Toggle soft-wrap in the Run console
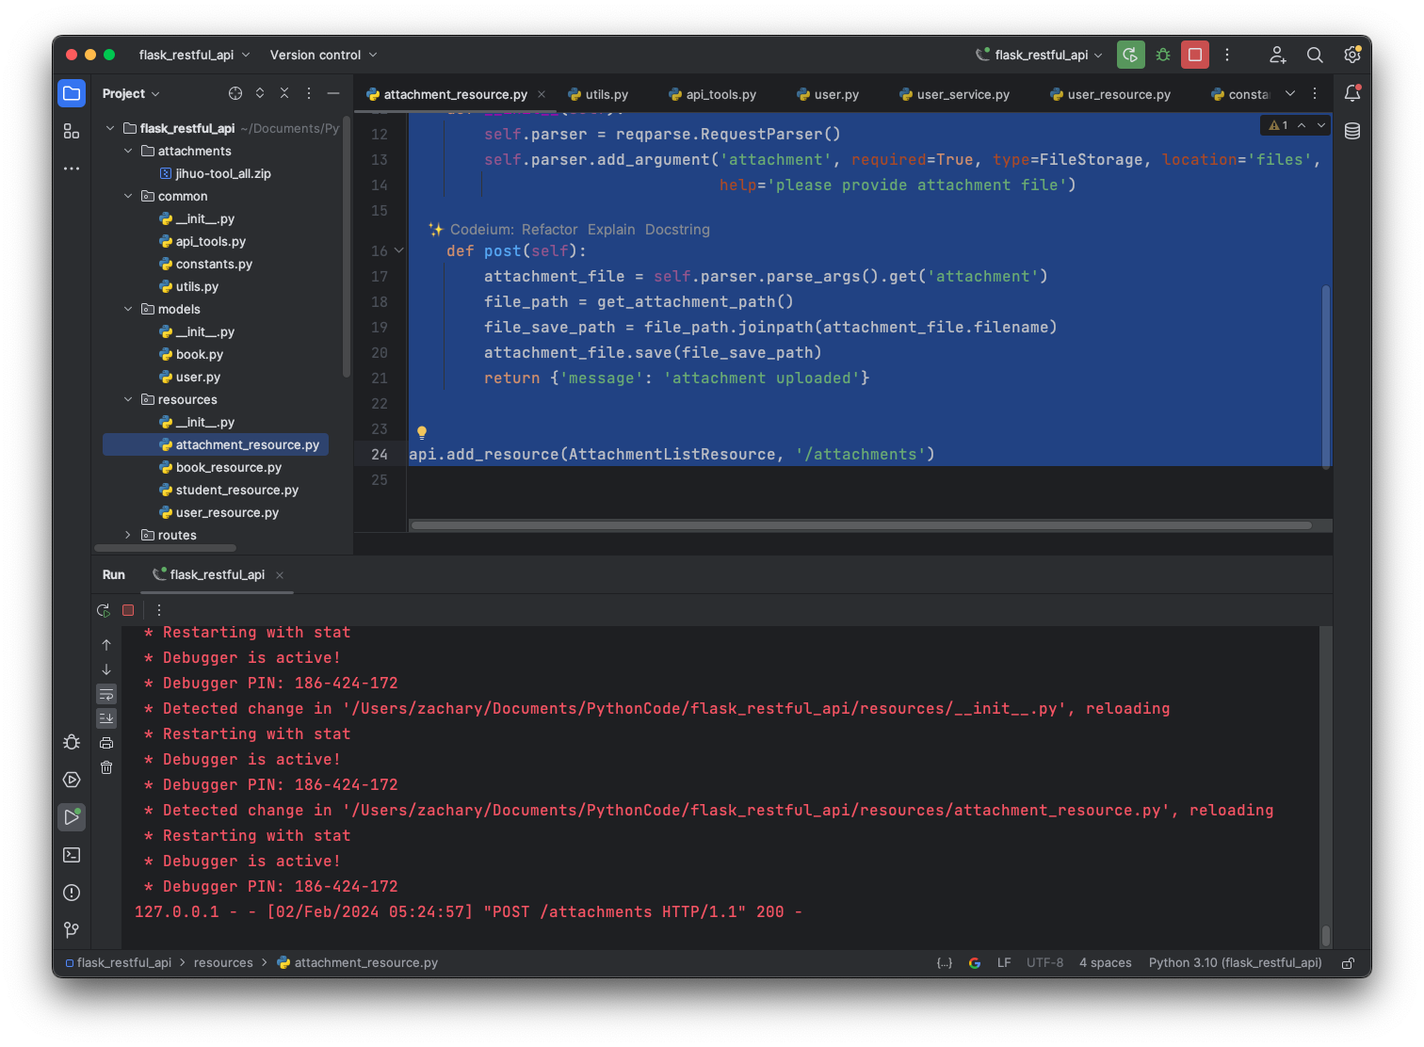This screenshot has width=1424, height=1047. click(x=106, y=694)
